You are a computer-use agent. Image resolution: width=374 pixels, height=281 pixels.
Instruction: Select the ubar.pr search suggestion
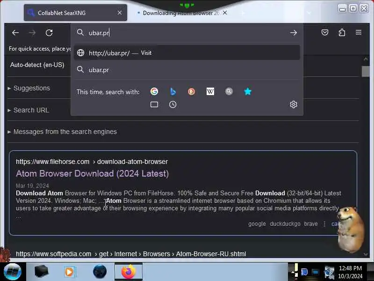187,70
